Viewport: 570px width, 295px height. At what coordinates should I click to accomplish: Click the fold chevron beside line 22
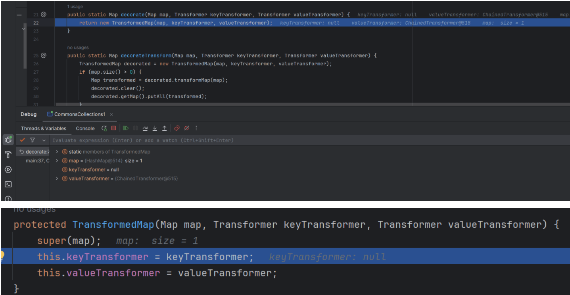coord(24,29)
